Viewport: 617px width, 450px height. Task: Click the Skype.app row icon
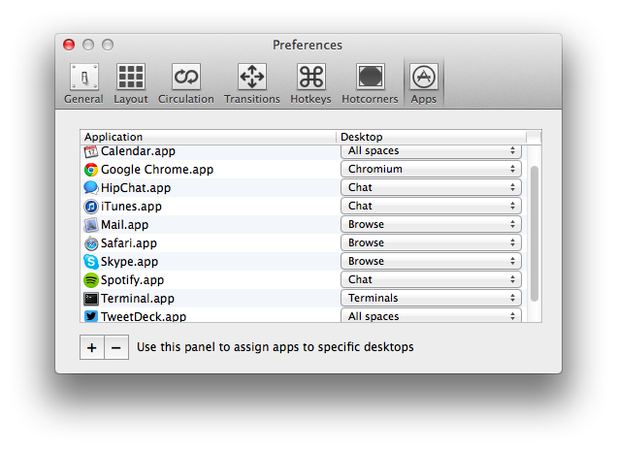click(91, 262)
